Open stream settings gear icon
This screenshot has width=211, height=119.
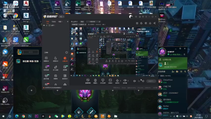(x=143, y=81)
